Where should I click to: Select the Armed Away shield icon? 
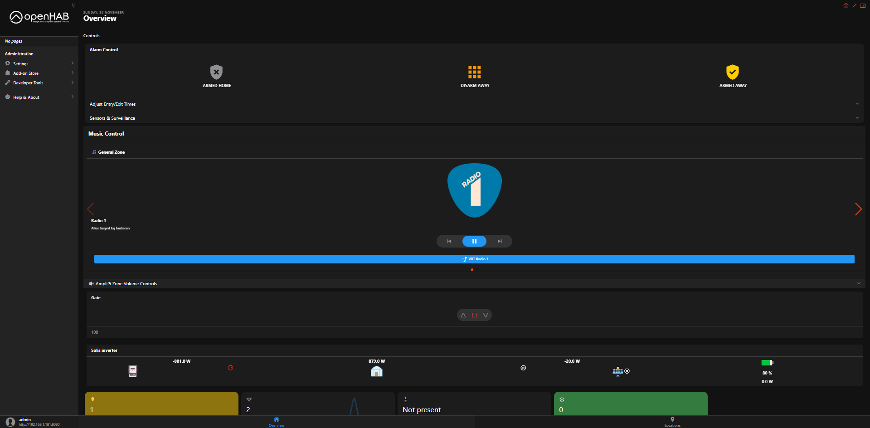pyautogui.click(x=732, y=72)
